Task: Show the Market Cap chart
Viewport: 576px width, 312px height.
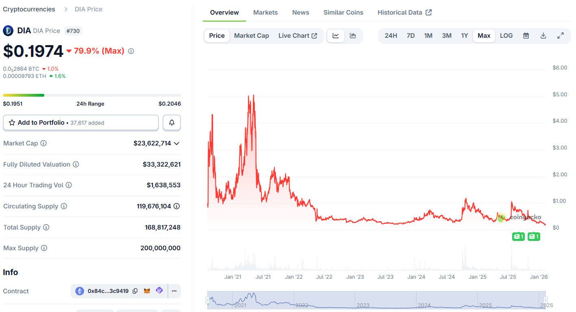Action: pos(252,36)
